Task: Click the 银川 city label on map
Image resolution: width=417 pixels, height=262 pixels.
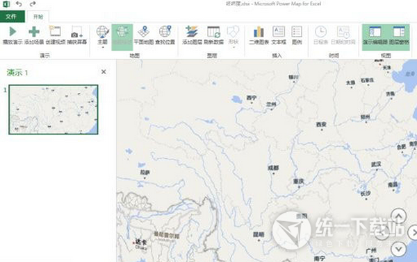Action: click(x=294, y=77)
